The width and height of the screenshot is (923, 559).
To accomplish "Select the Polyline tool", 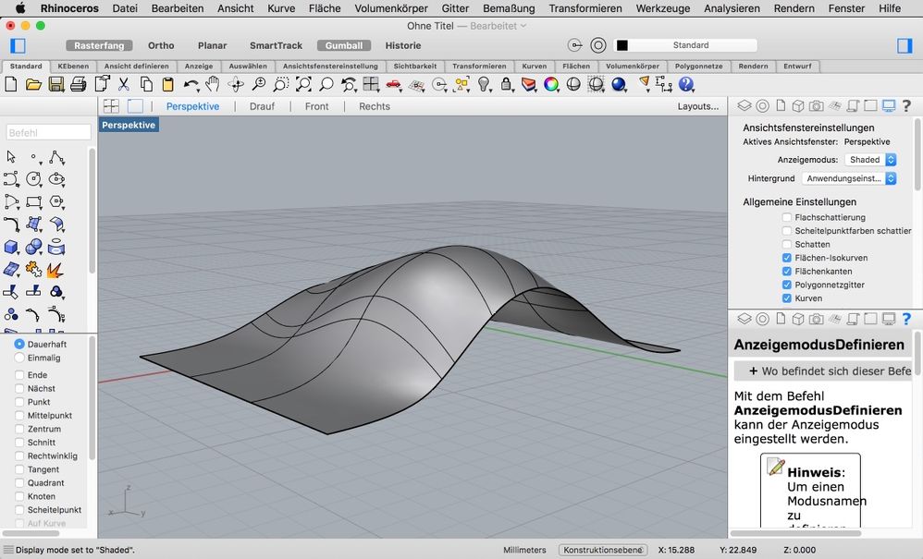I will [x=56, y=157].
